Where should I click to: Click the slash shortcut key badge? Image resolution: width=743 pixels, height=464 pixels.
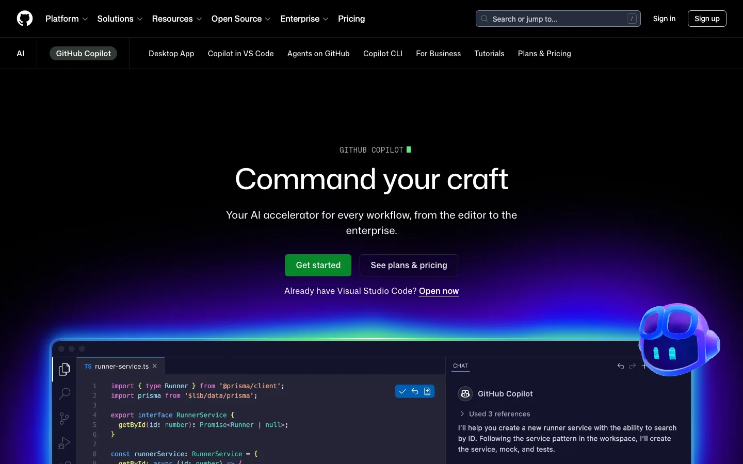[632, 19]
